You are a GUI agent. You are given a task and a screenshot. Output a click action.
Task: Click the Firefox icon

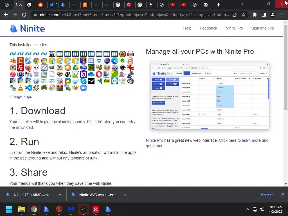coord(28,67)
